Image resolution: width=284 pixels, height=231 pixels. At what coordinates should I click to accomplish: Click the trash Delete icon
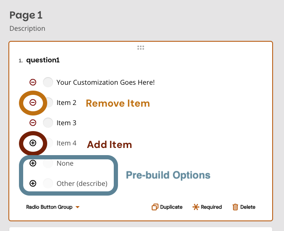pos(235,207)
